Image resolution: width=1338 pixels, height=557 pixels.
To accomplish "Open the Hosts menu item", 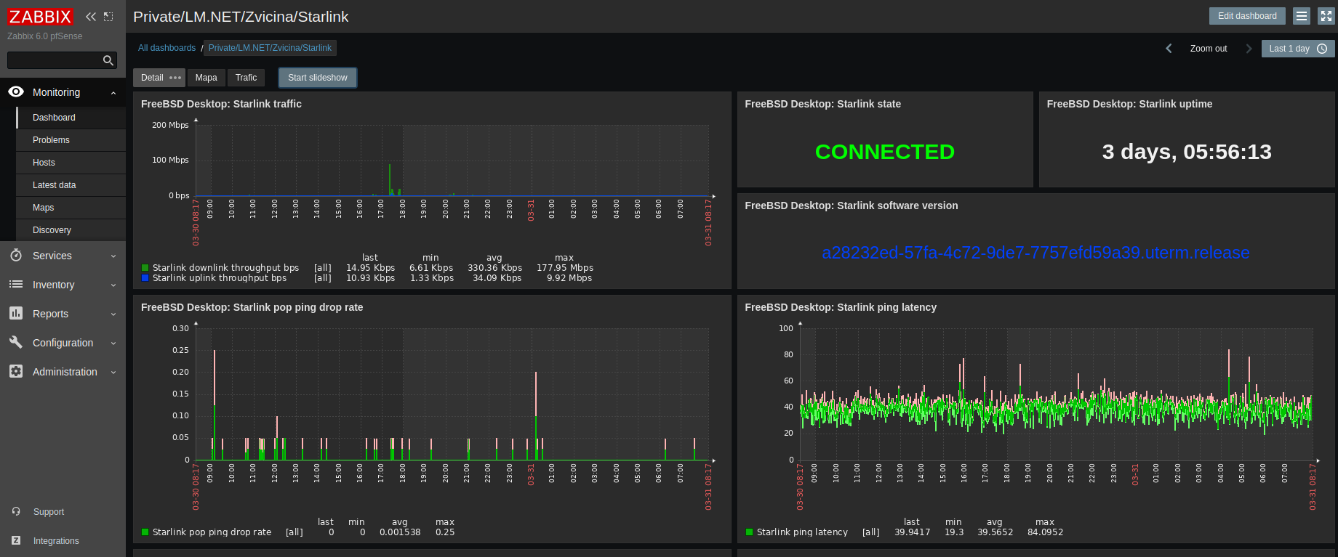I will (71, 163).
